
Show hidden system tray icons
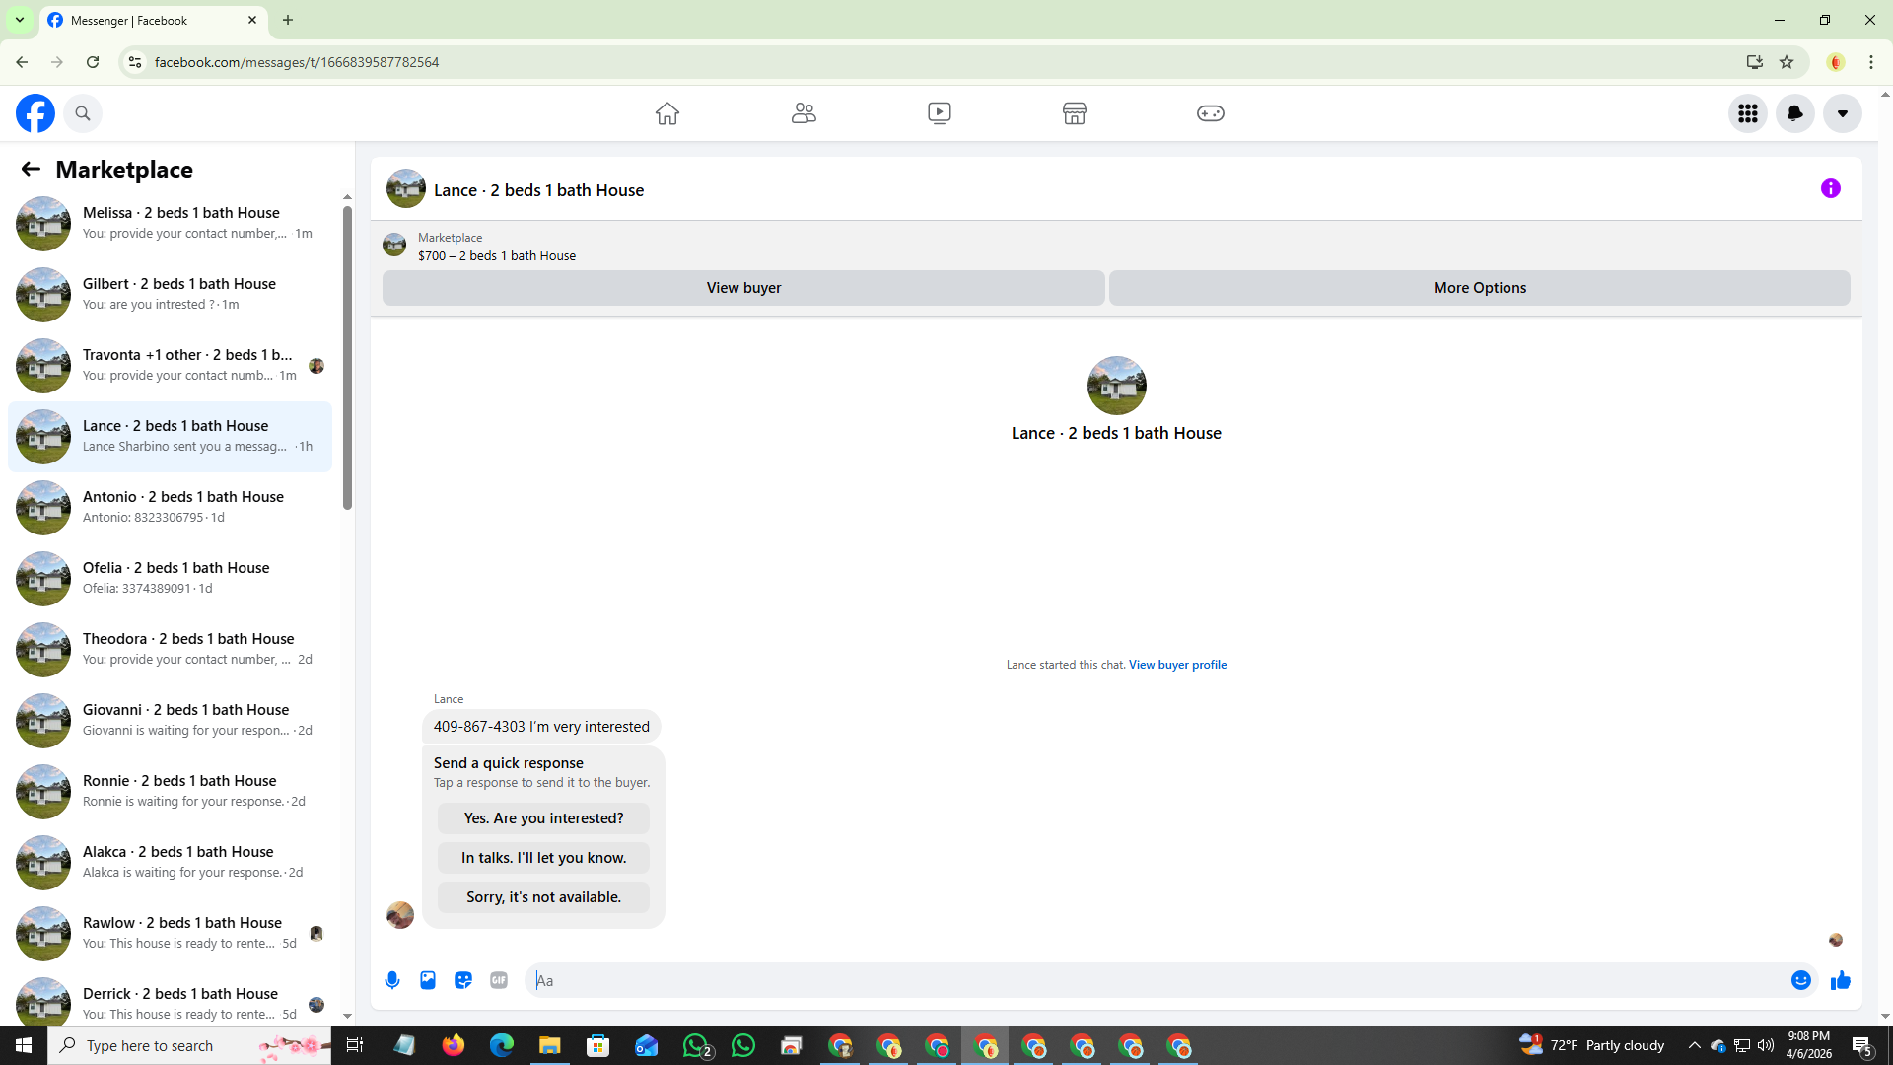pos(1695,1045)
